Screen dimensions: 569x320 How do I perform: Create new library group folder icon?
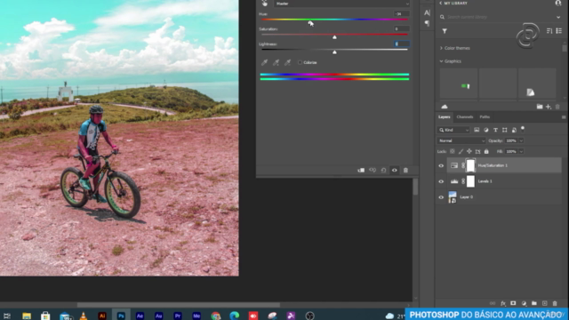pos(540,107)
